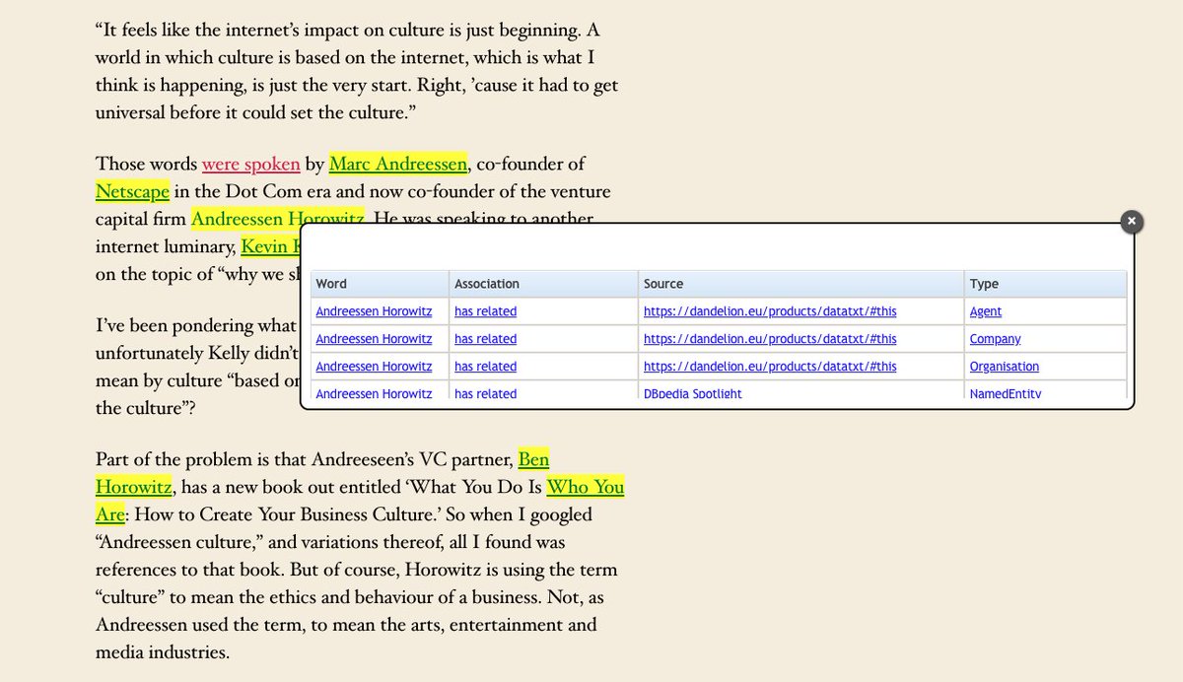Click the 'Agent' type link
This screenshot has height=682, width=1183.
coord(986,311)
